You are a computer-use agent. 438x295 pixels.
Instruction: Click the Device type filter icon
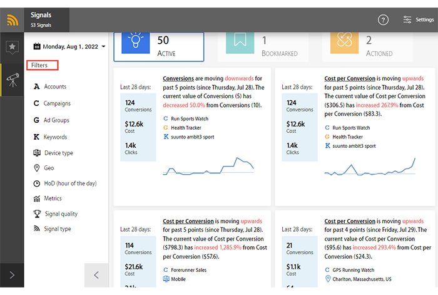pyautogui.click(x=37, y=153)
